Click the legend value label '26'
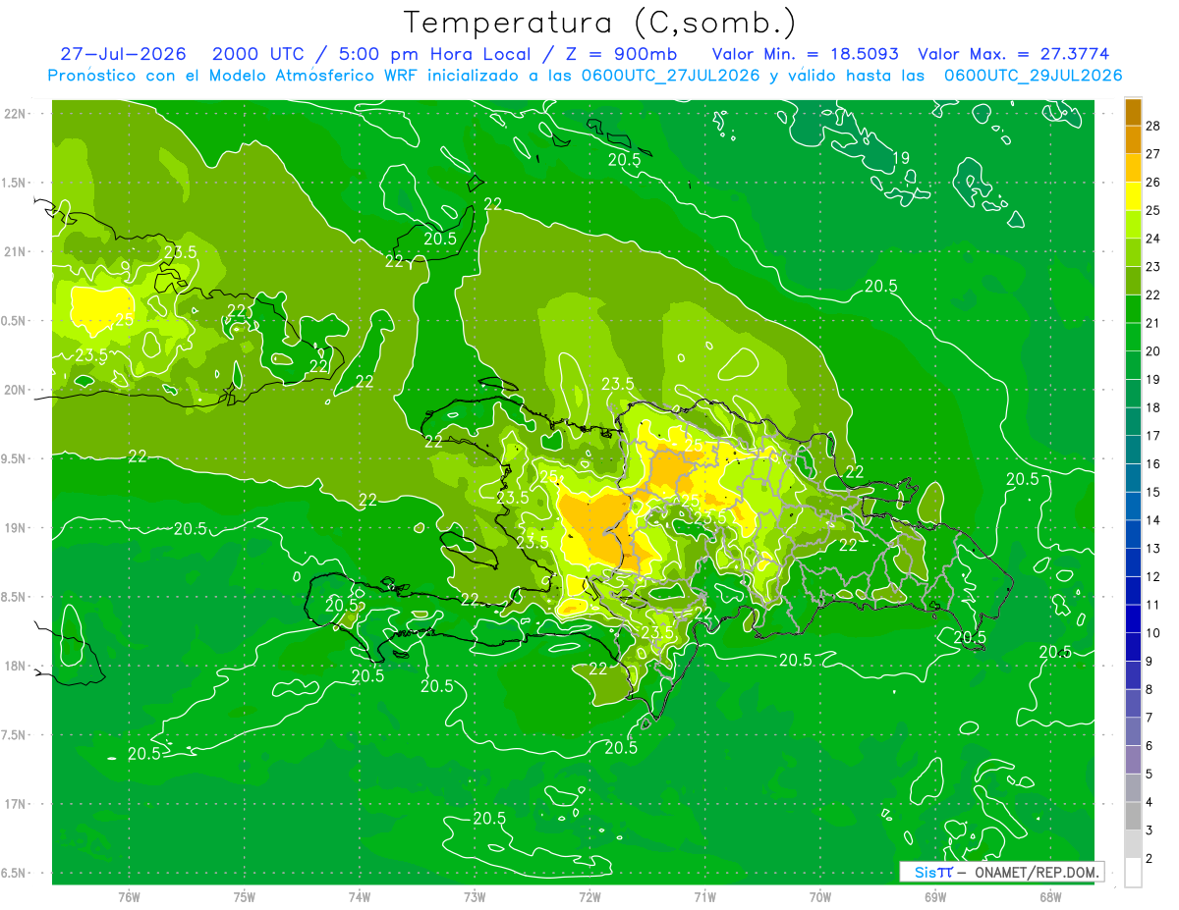The image size is (1179, 910). (1153, 183)
